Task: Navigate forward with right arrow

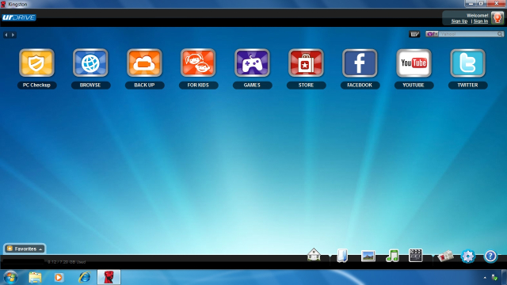Action: (x=13, y=35)
